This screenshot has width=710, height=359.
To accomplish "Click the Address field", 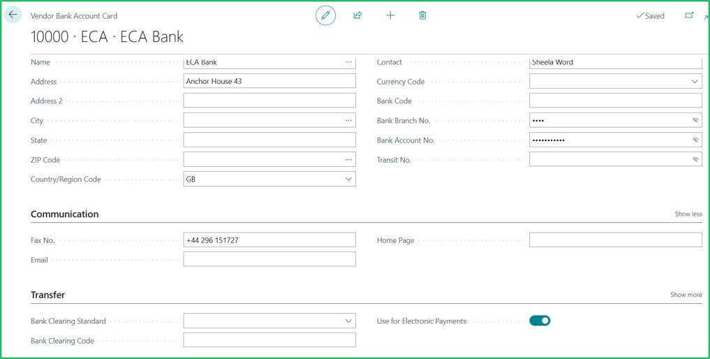I will [269, 82].
